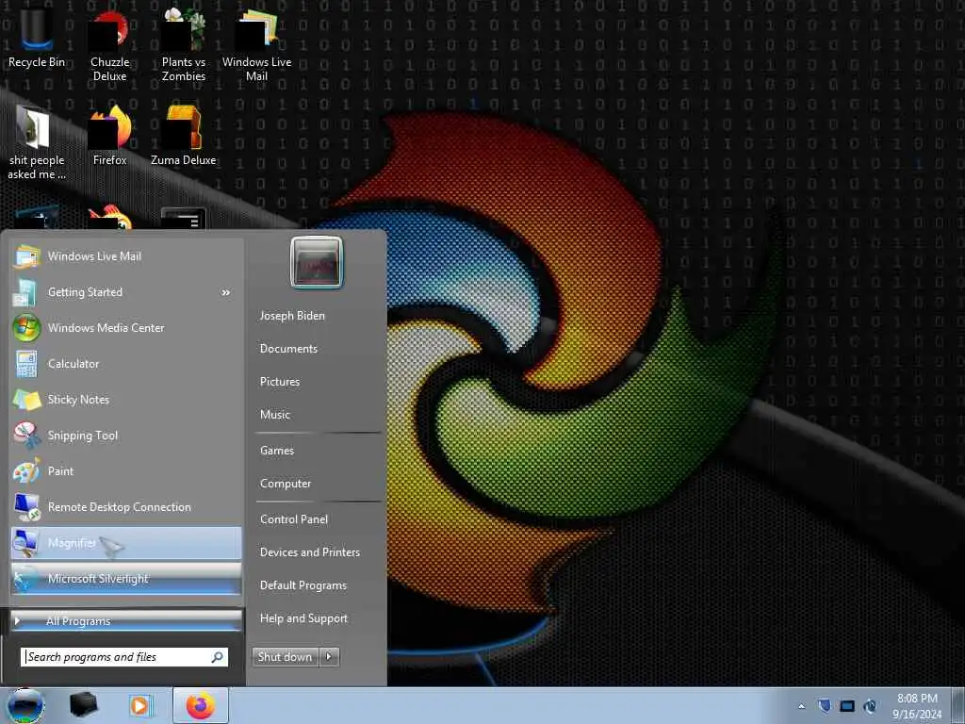Open the Shut down options arrow
This screenshot has height=724, width=965.
(x=329, y=657)
